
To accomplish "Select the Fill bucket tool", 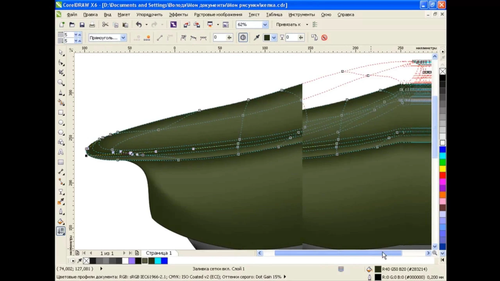I will (x=61, y=222).
